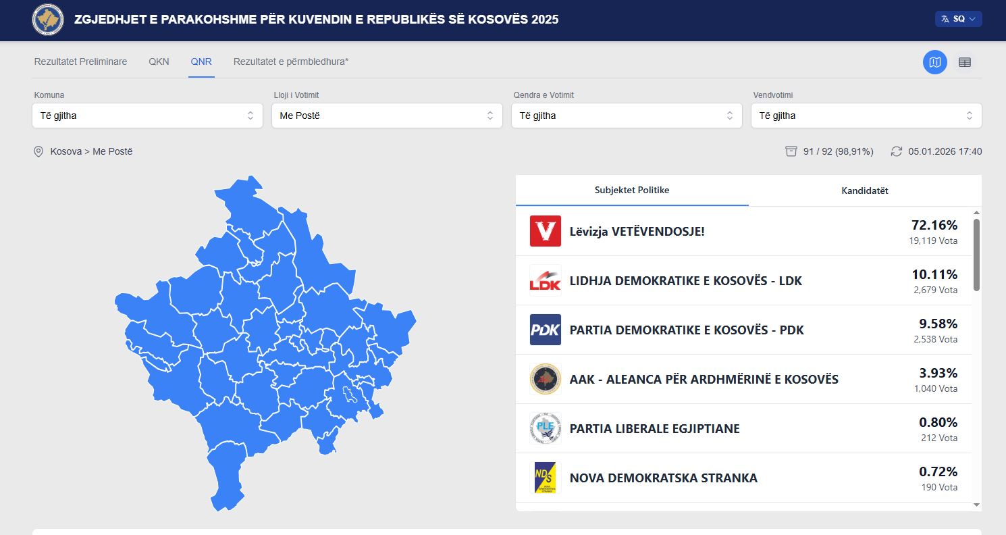This screenshot has width=1006, height=535.
Task: Open the SQ language selector
Action: pyautogui.click(x=958, y=19)
